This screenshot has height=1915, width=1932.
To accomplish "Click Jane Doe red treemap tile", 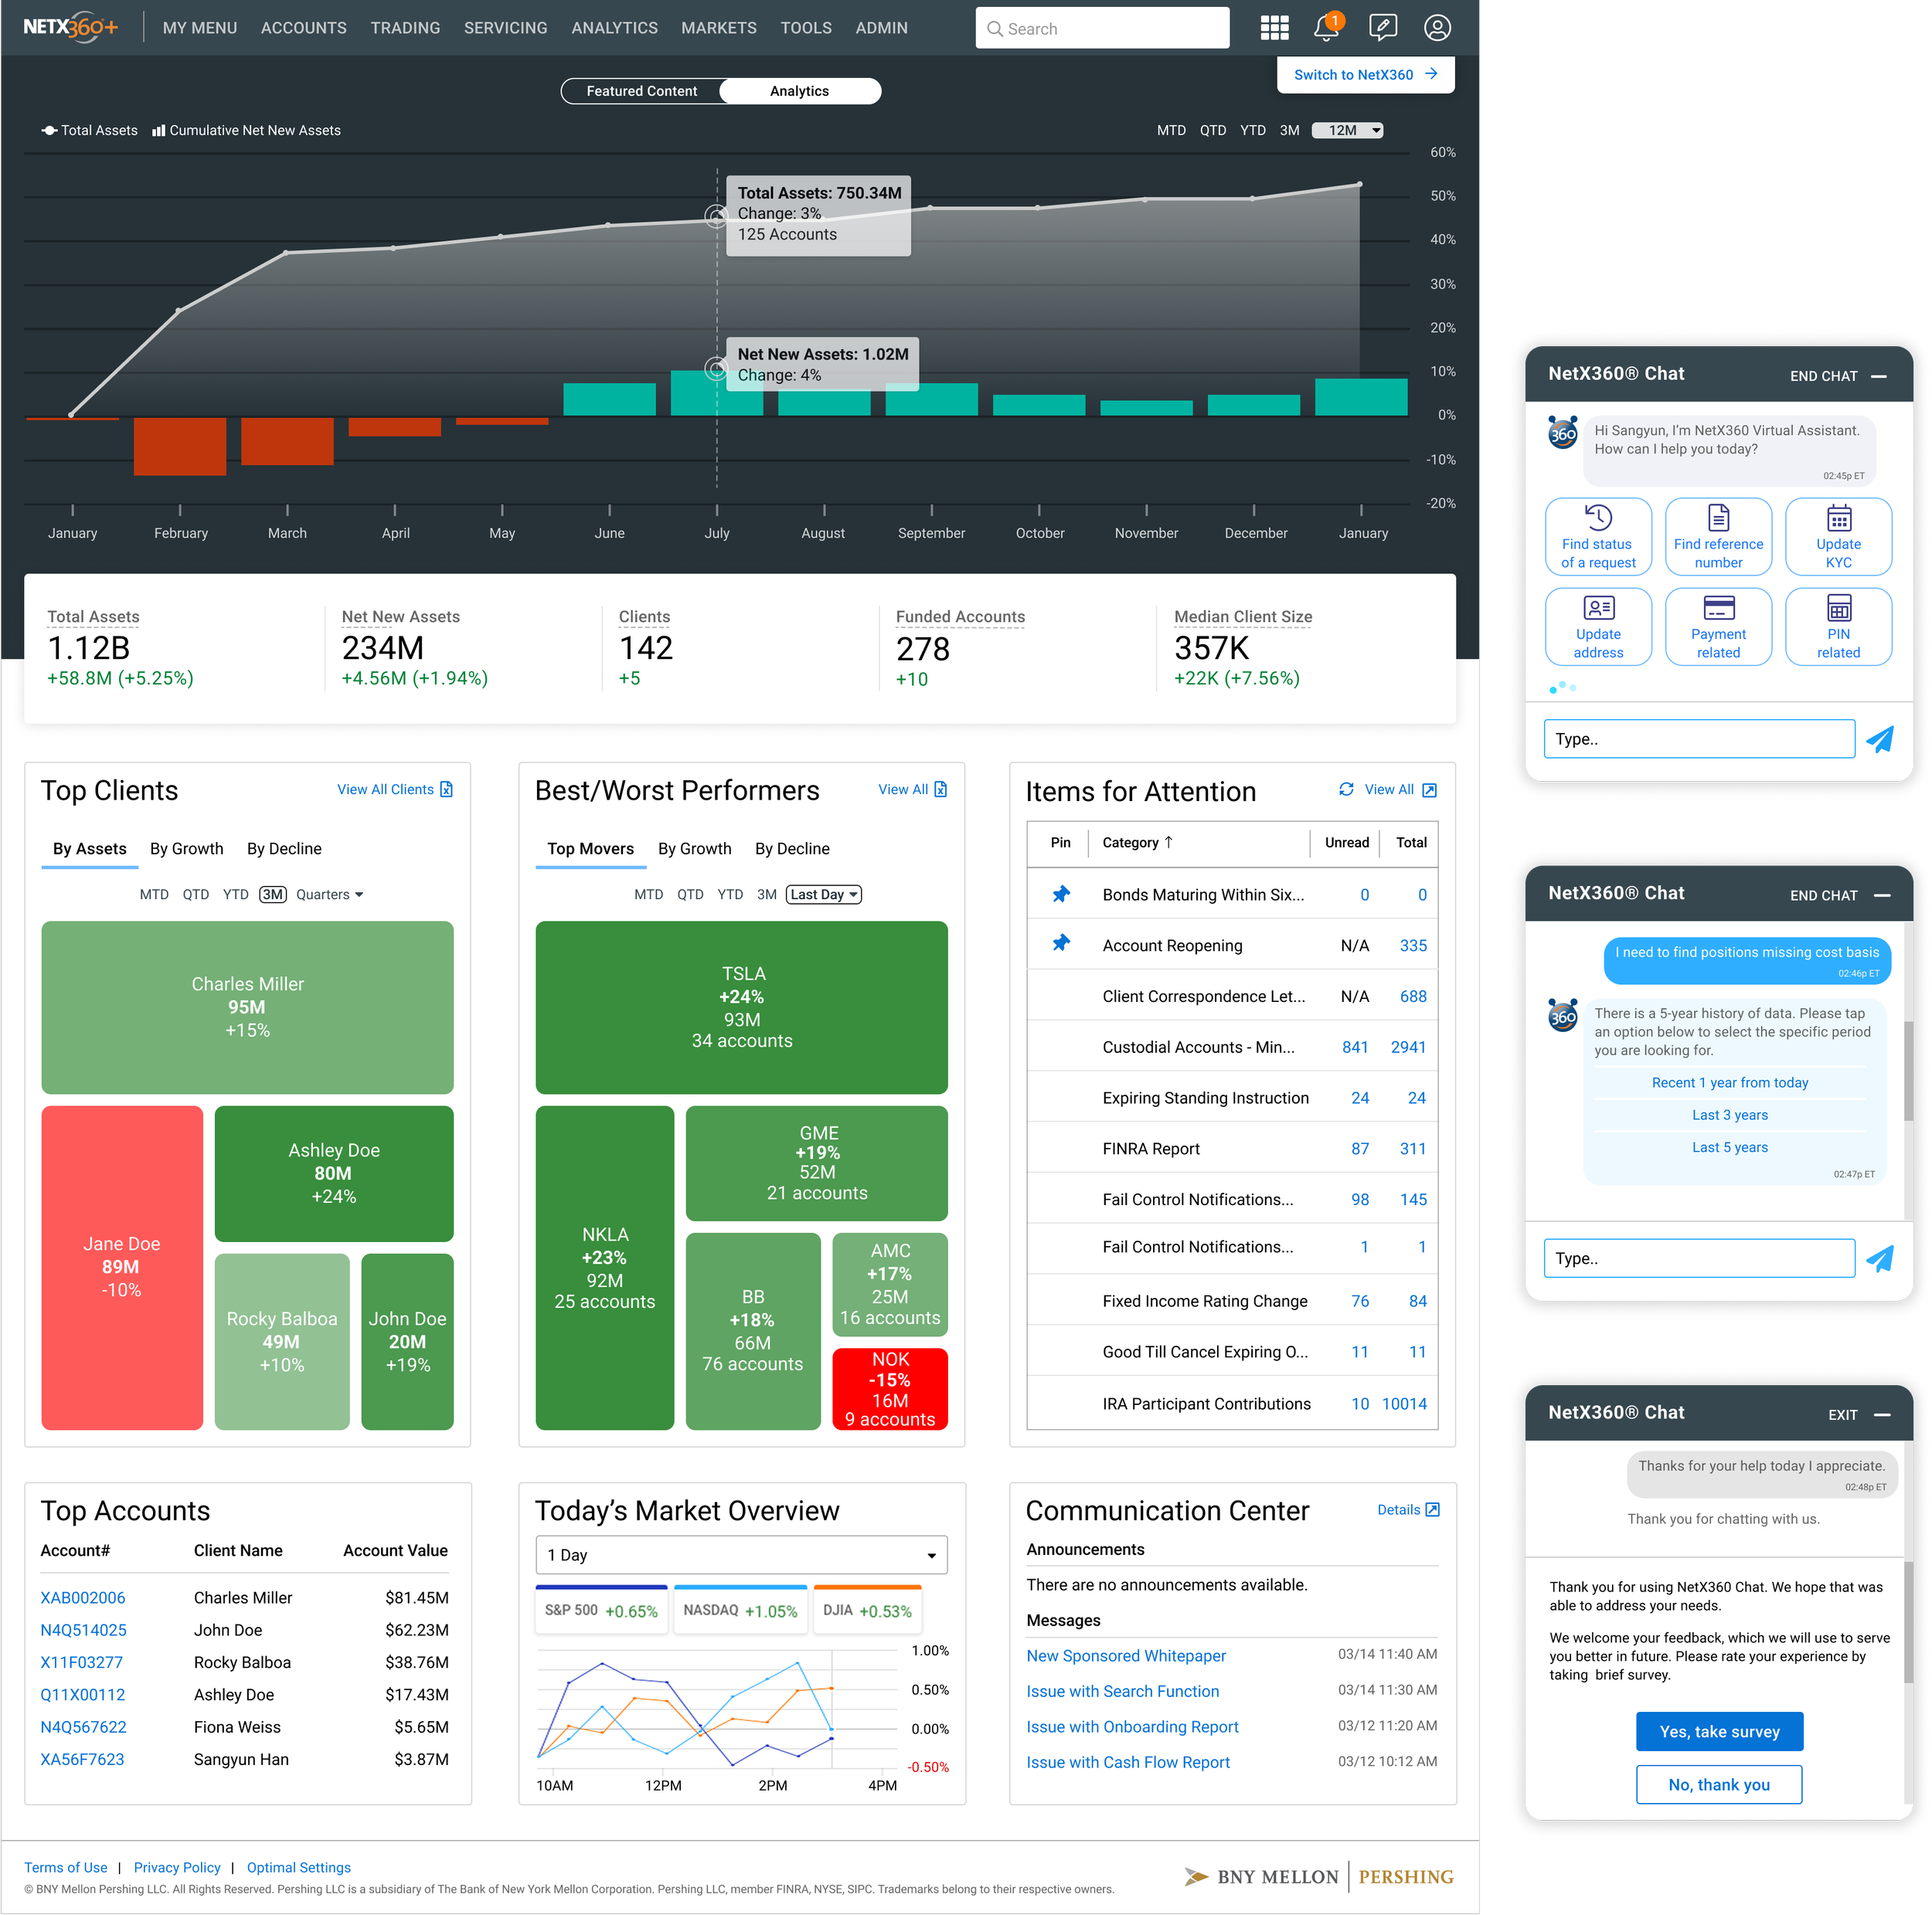I will click(122, 1266).
